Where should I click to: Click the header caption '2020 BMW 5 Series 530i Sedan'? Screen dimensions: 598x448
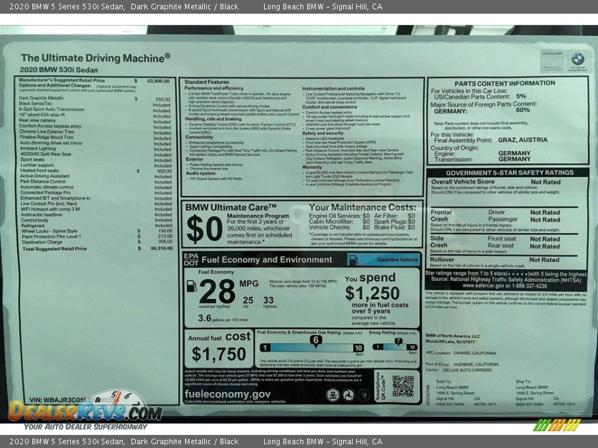click(67, 6)
